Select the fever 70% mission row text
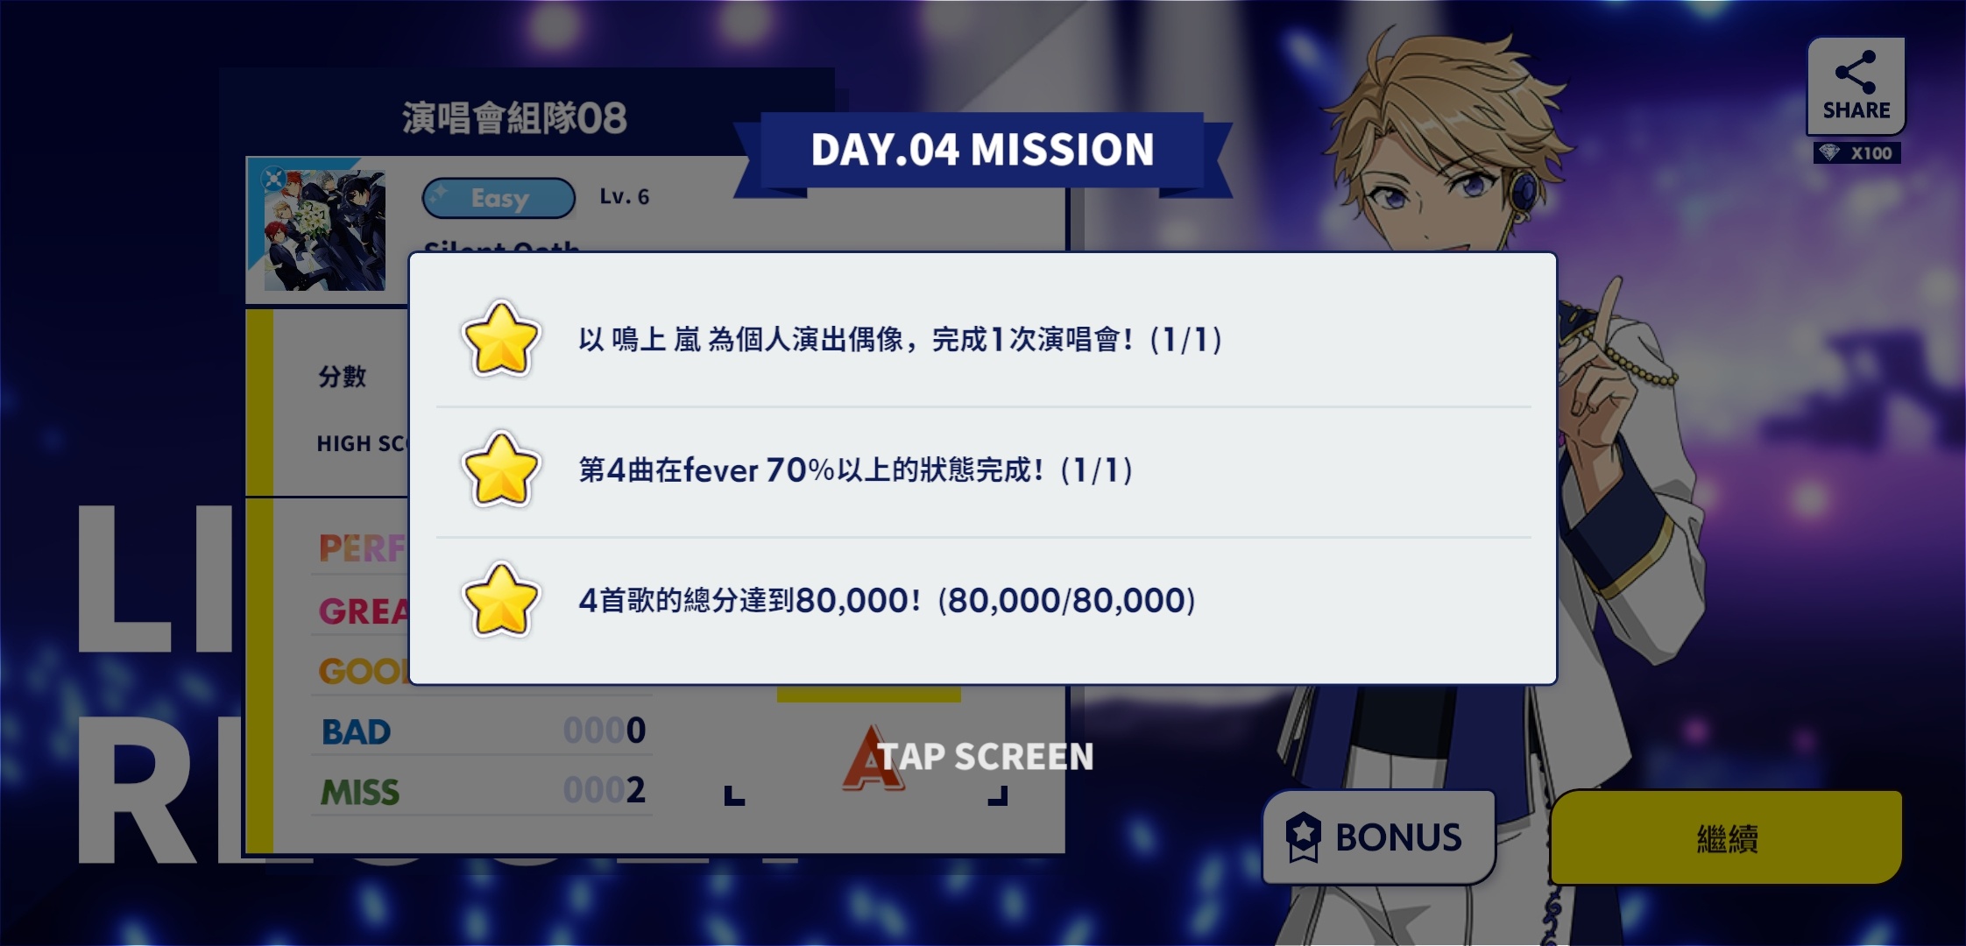Screen dimensions: 1966x946 [856, 470]
